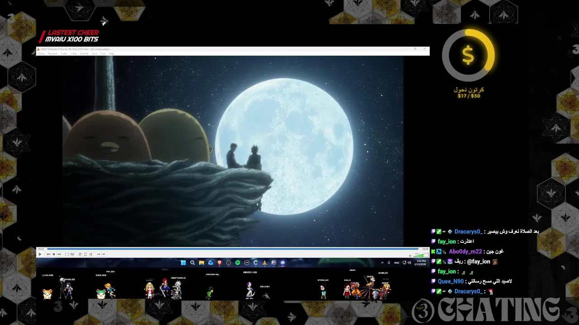The image size is (579, 325).
Task: Click Abo0dy_m22 username in chat
Action: pyautogui.click(x=465, y=251)
